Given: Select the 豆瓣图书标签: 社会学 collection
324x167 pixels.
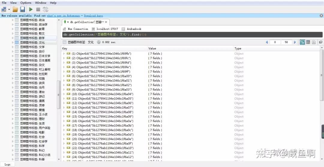Looking at the screenshot, I should [x=34, y=142].
